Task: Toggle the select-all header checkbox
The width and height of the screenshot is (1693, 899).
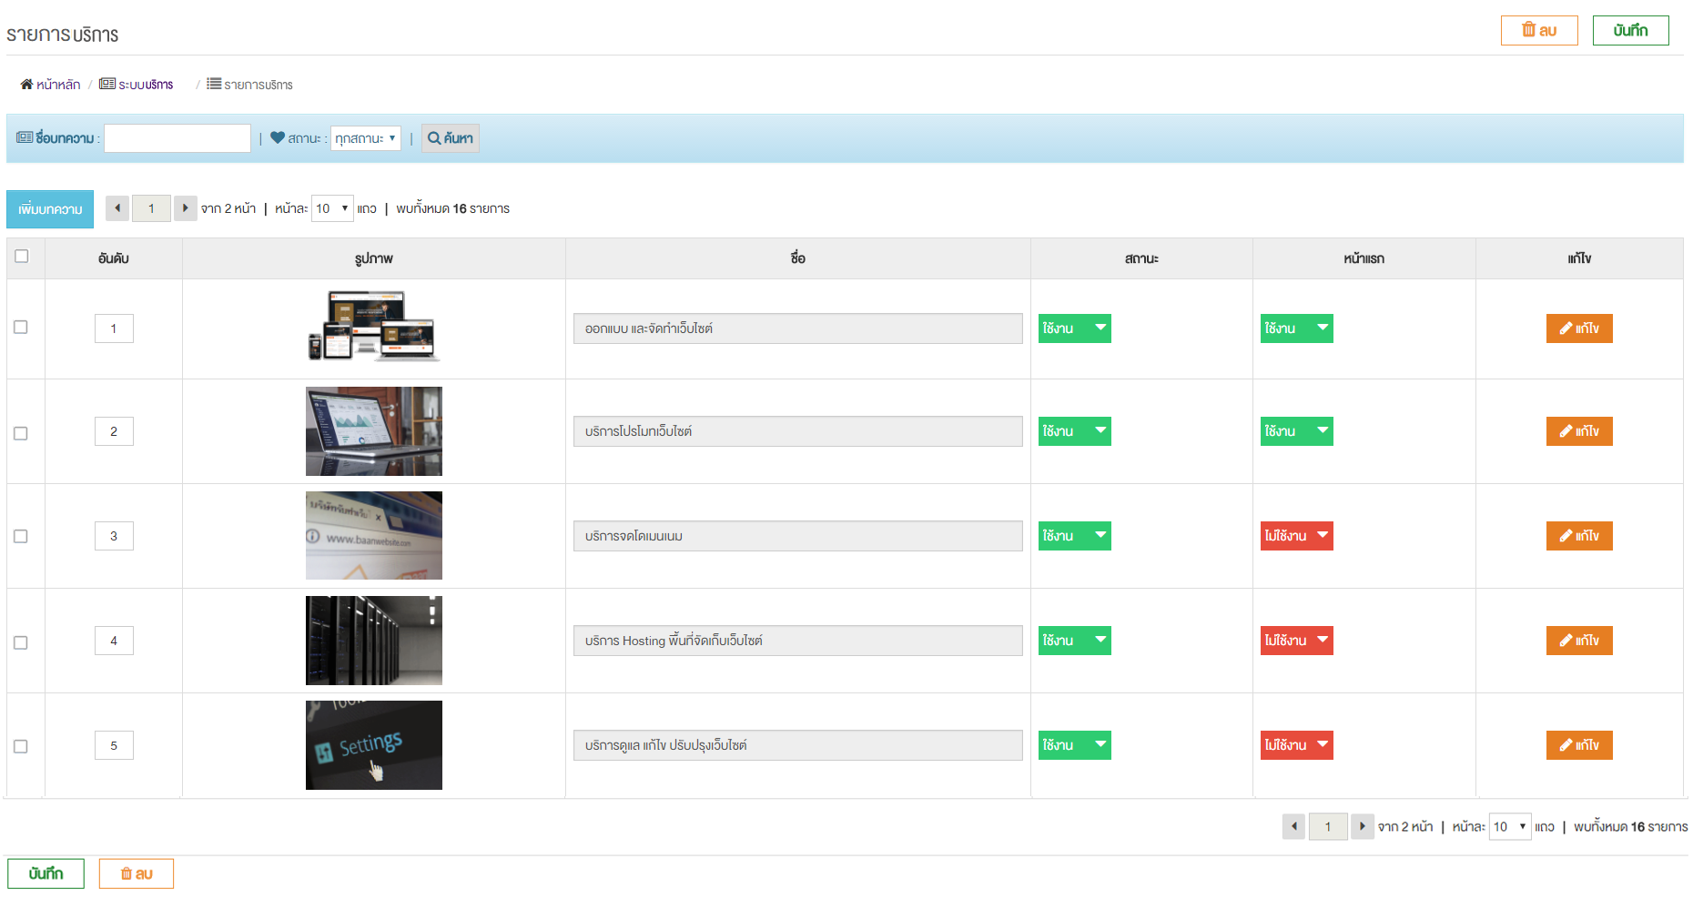Action: (22, 256)
